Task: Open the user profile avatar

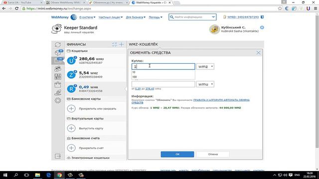Action: point(214,29)
